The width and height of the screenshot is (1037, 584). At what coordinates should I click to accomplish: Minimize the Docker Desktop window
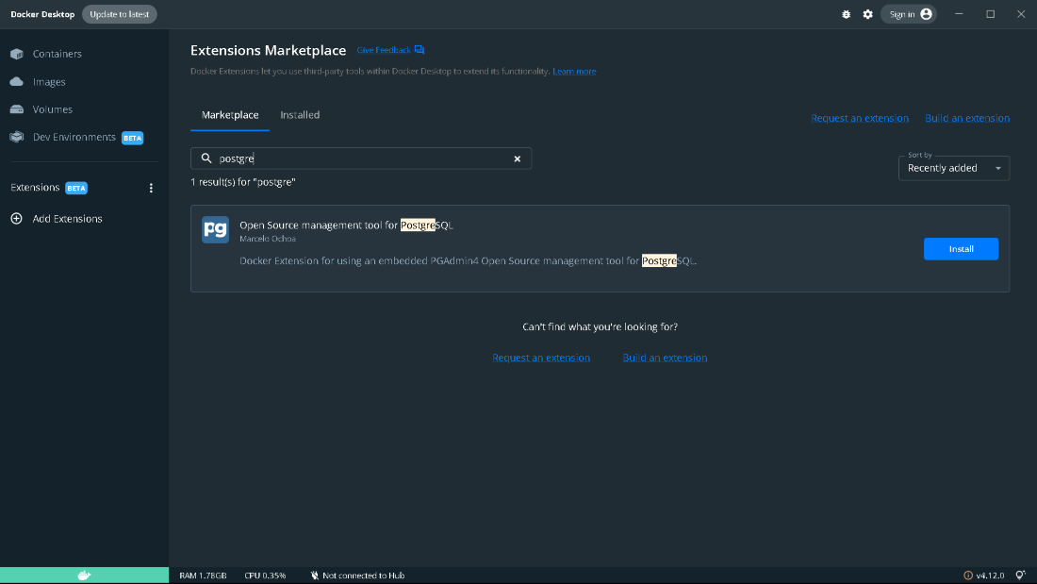pyautogui.click(x=959, y=14)
